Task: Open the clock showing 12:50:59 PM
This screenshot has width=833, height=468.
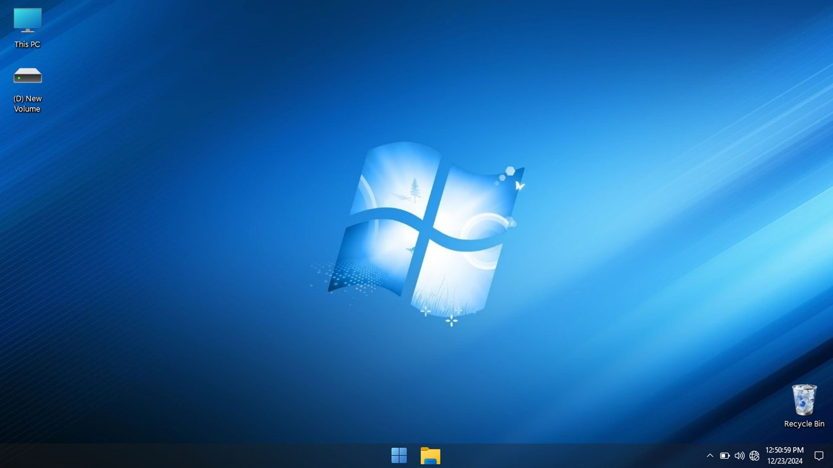Action: pyautogui.click(x=784, y=455)
